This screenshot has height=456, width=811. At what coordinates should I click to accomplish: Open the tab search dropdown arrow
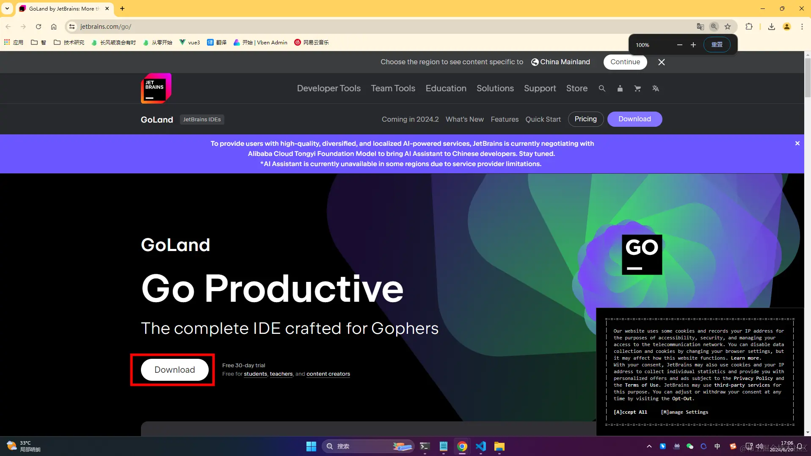point(7,8)
